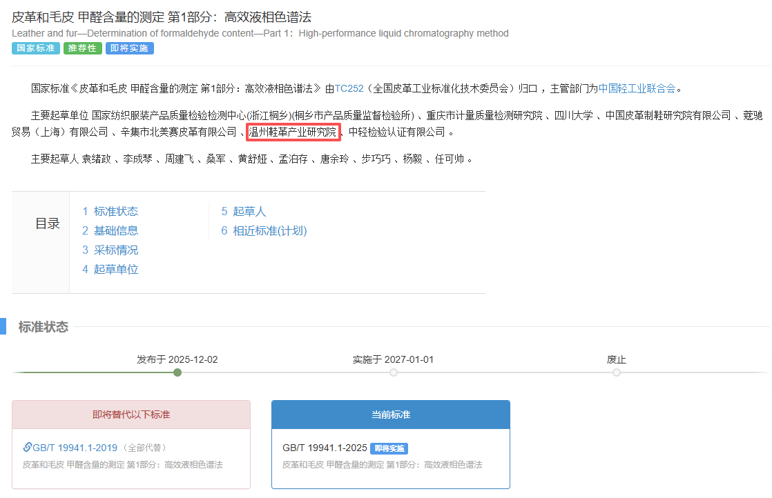Click the link icon beside GB/T 19941.1-2019
The image size is (772, 498).
click(27, 448)
